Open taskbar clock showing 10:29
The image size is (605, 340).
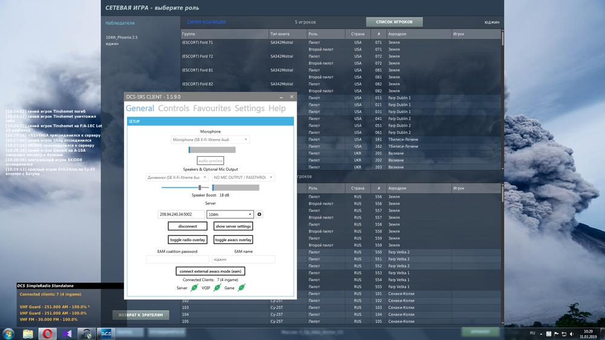coord(588,334)
